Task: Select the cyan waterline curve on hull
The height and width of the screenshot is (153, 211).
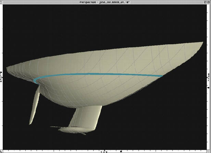Action: [x=103, y=74]
